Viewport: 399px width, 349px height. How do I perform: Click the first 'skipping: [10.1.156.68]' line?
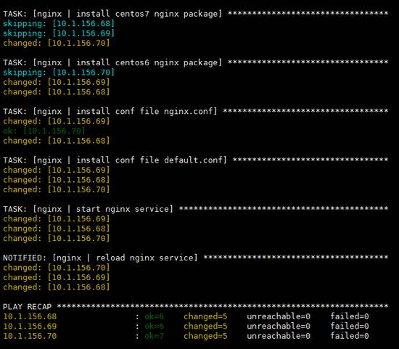59,24
